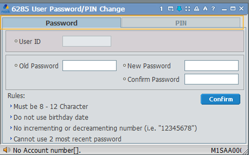Screen dimensions: 249x155
Task: Toggle the blue pin icon
Action: point(179,9)
